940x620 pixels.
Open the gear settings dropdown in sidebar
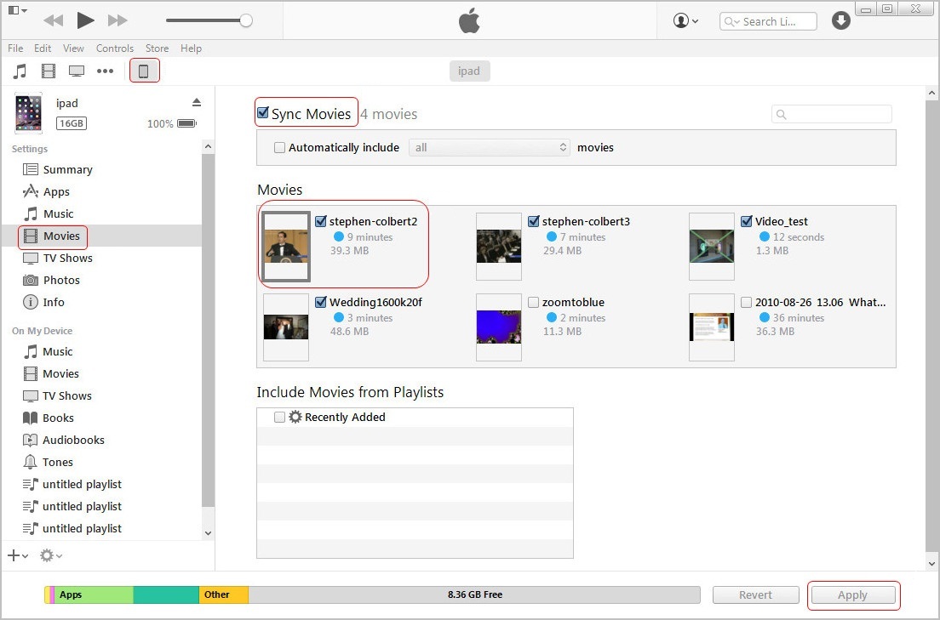pos(50,555)
